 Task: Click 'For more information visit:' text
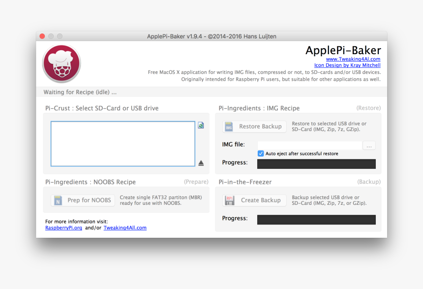pos(77,222)
